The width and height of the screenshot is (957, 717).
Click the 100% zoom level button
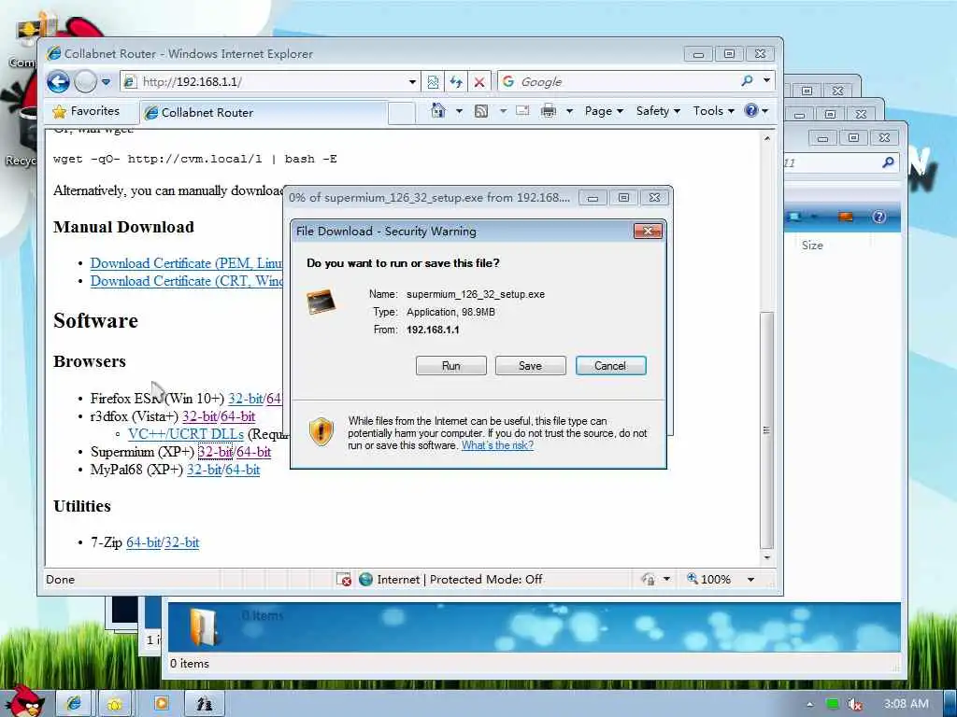(x=709, y=579)
